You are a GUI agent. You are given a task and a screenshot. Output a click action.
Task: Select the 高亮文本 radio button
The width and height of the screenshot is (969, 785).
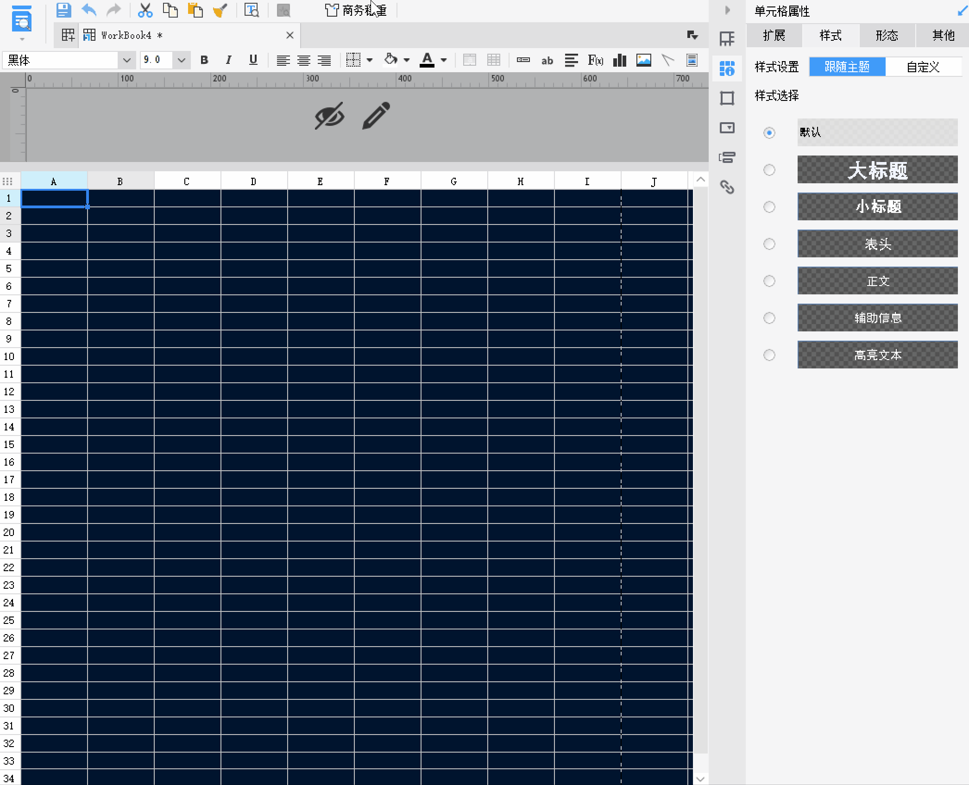coord(769,355)
